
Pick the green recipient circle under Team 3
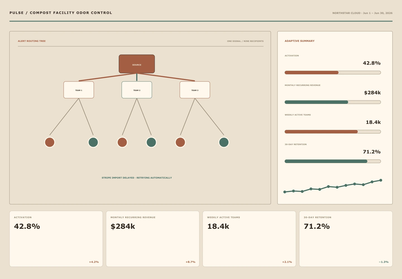[224, 142]
